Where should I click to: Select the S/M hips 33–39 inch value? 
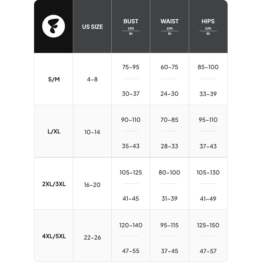[208, 94]
